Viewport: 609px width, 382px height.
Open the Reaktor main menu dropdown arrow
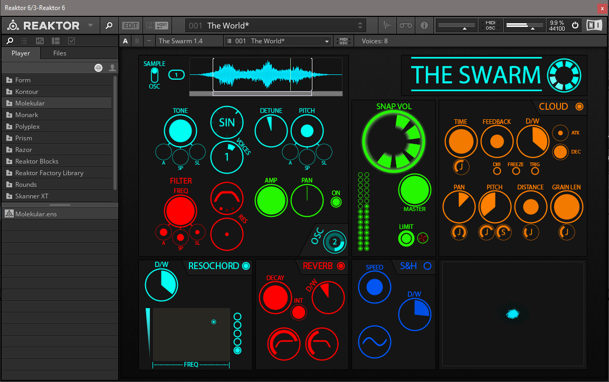point(90,25)
